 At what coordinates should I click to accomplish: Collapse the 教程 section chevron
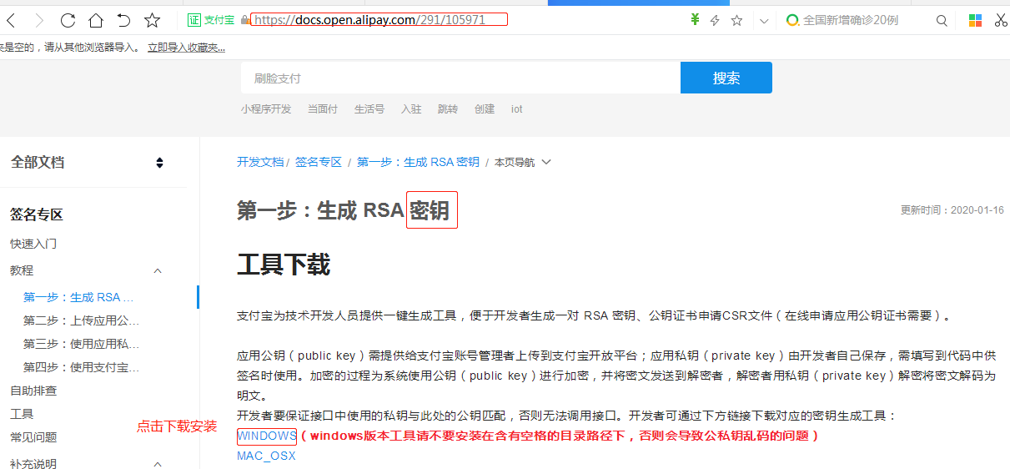(x=158, y=270)
